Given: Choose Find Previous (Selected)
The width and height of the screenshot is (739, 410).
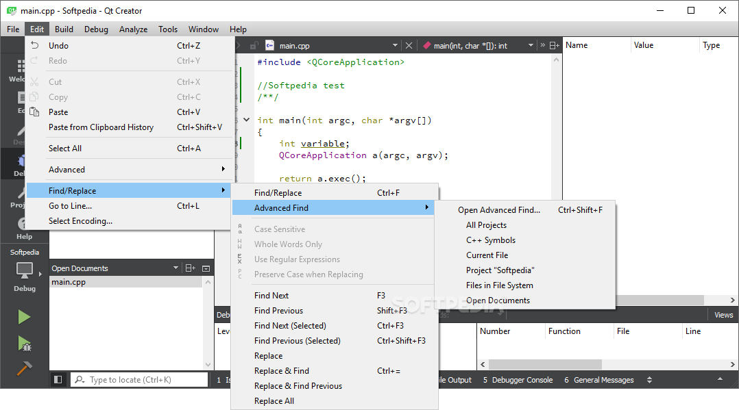Looking at the screenshot, I should pyautogui.click(x=332, y=340).
